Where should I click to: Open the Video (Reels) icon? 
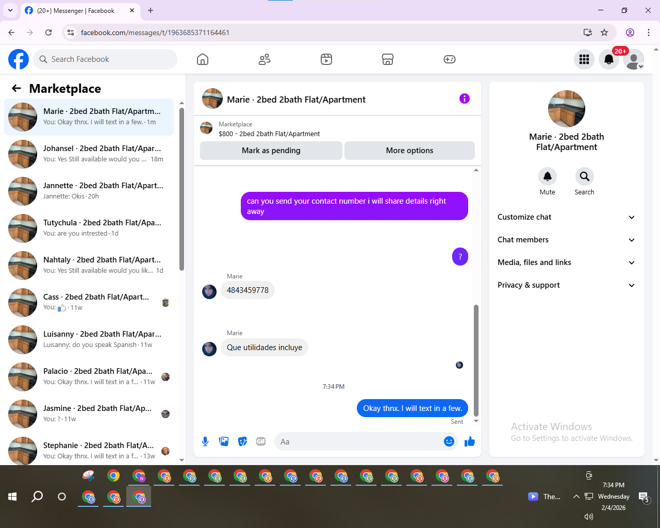click(x=326, y=59)
